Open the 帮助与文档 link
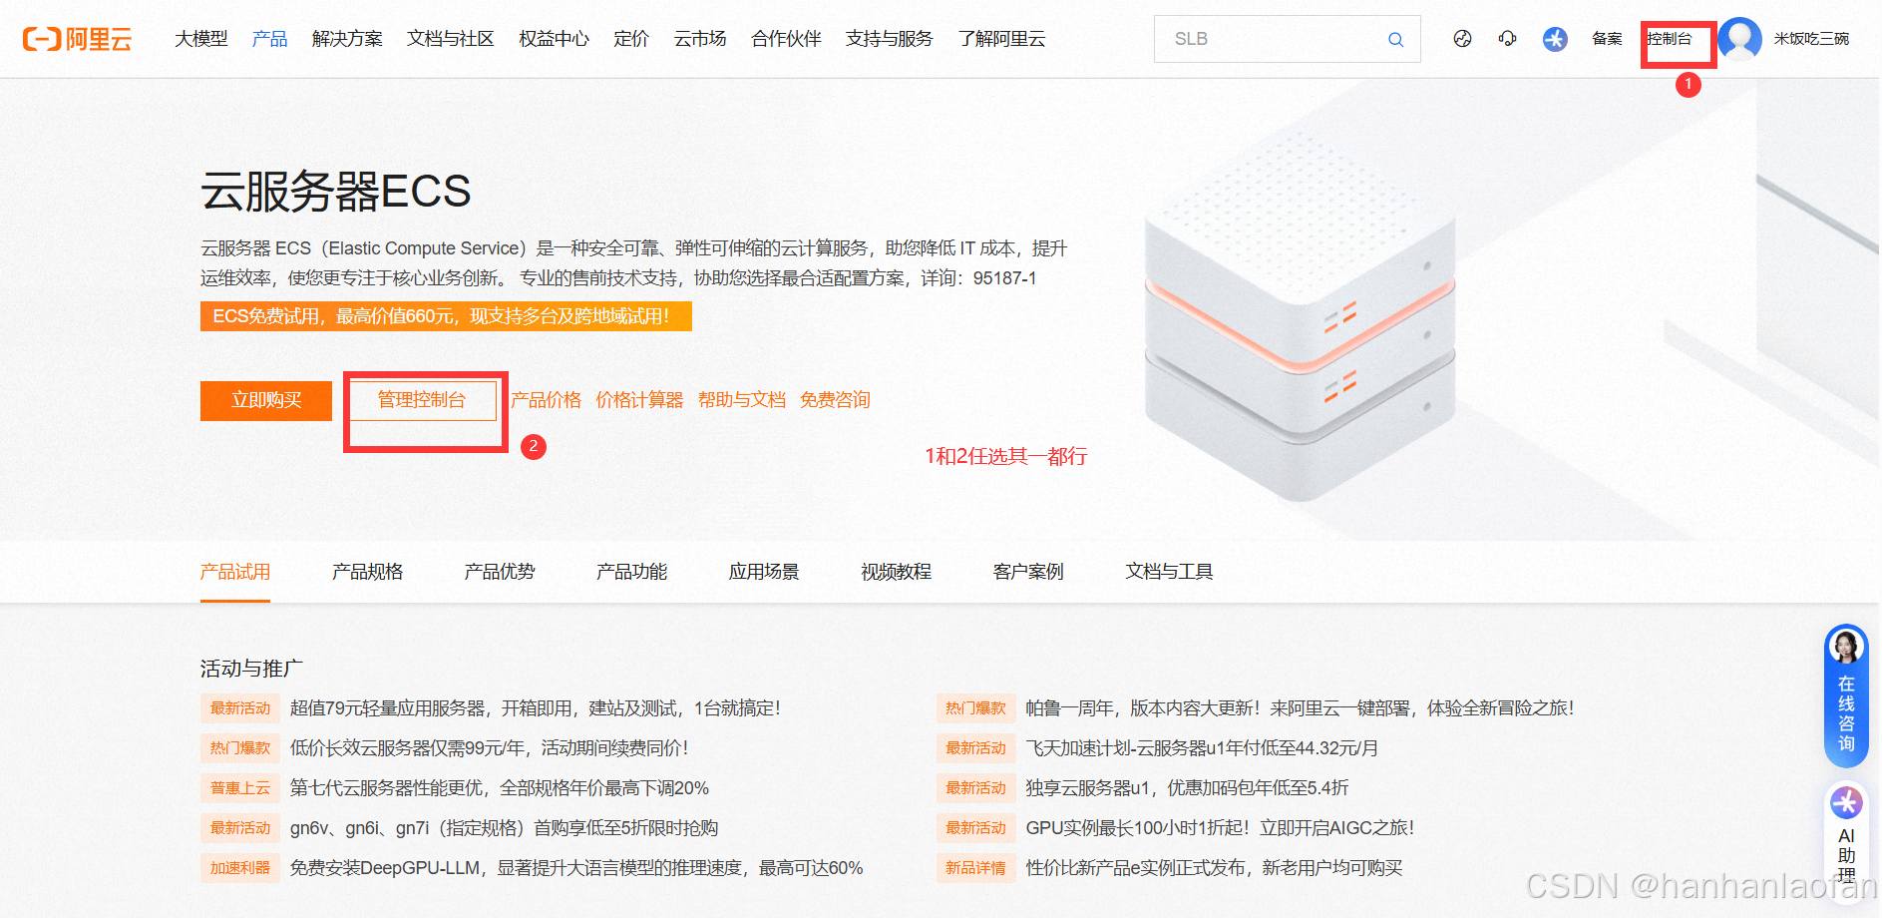 (x=742, y=400)
